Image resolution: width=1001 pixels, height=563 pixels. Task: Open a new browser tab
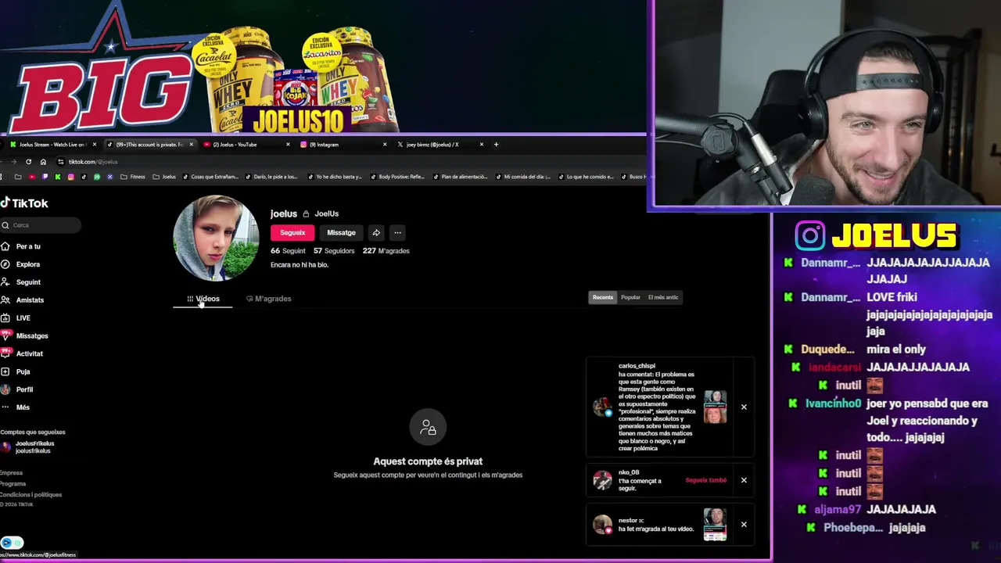(496, 145)
